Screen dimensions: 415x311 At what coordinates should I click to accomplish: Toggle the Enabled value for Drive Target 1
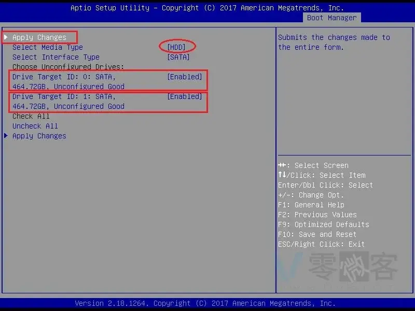[184, 96]
